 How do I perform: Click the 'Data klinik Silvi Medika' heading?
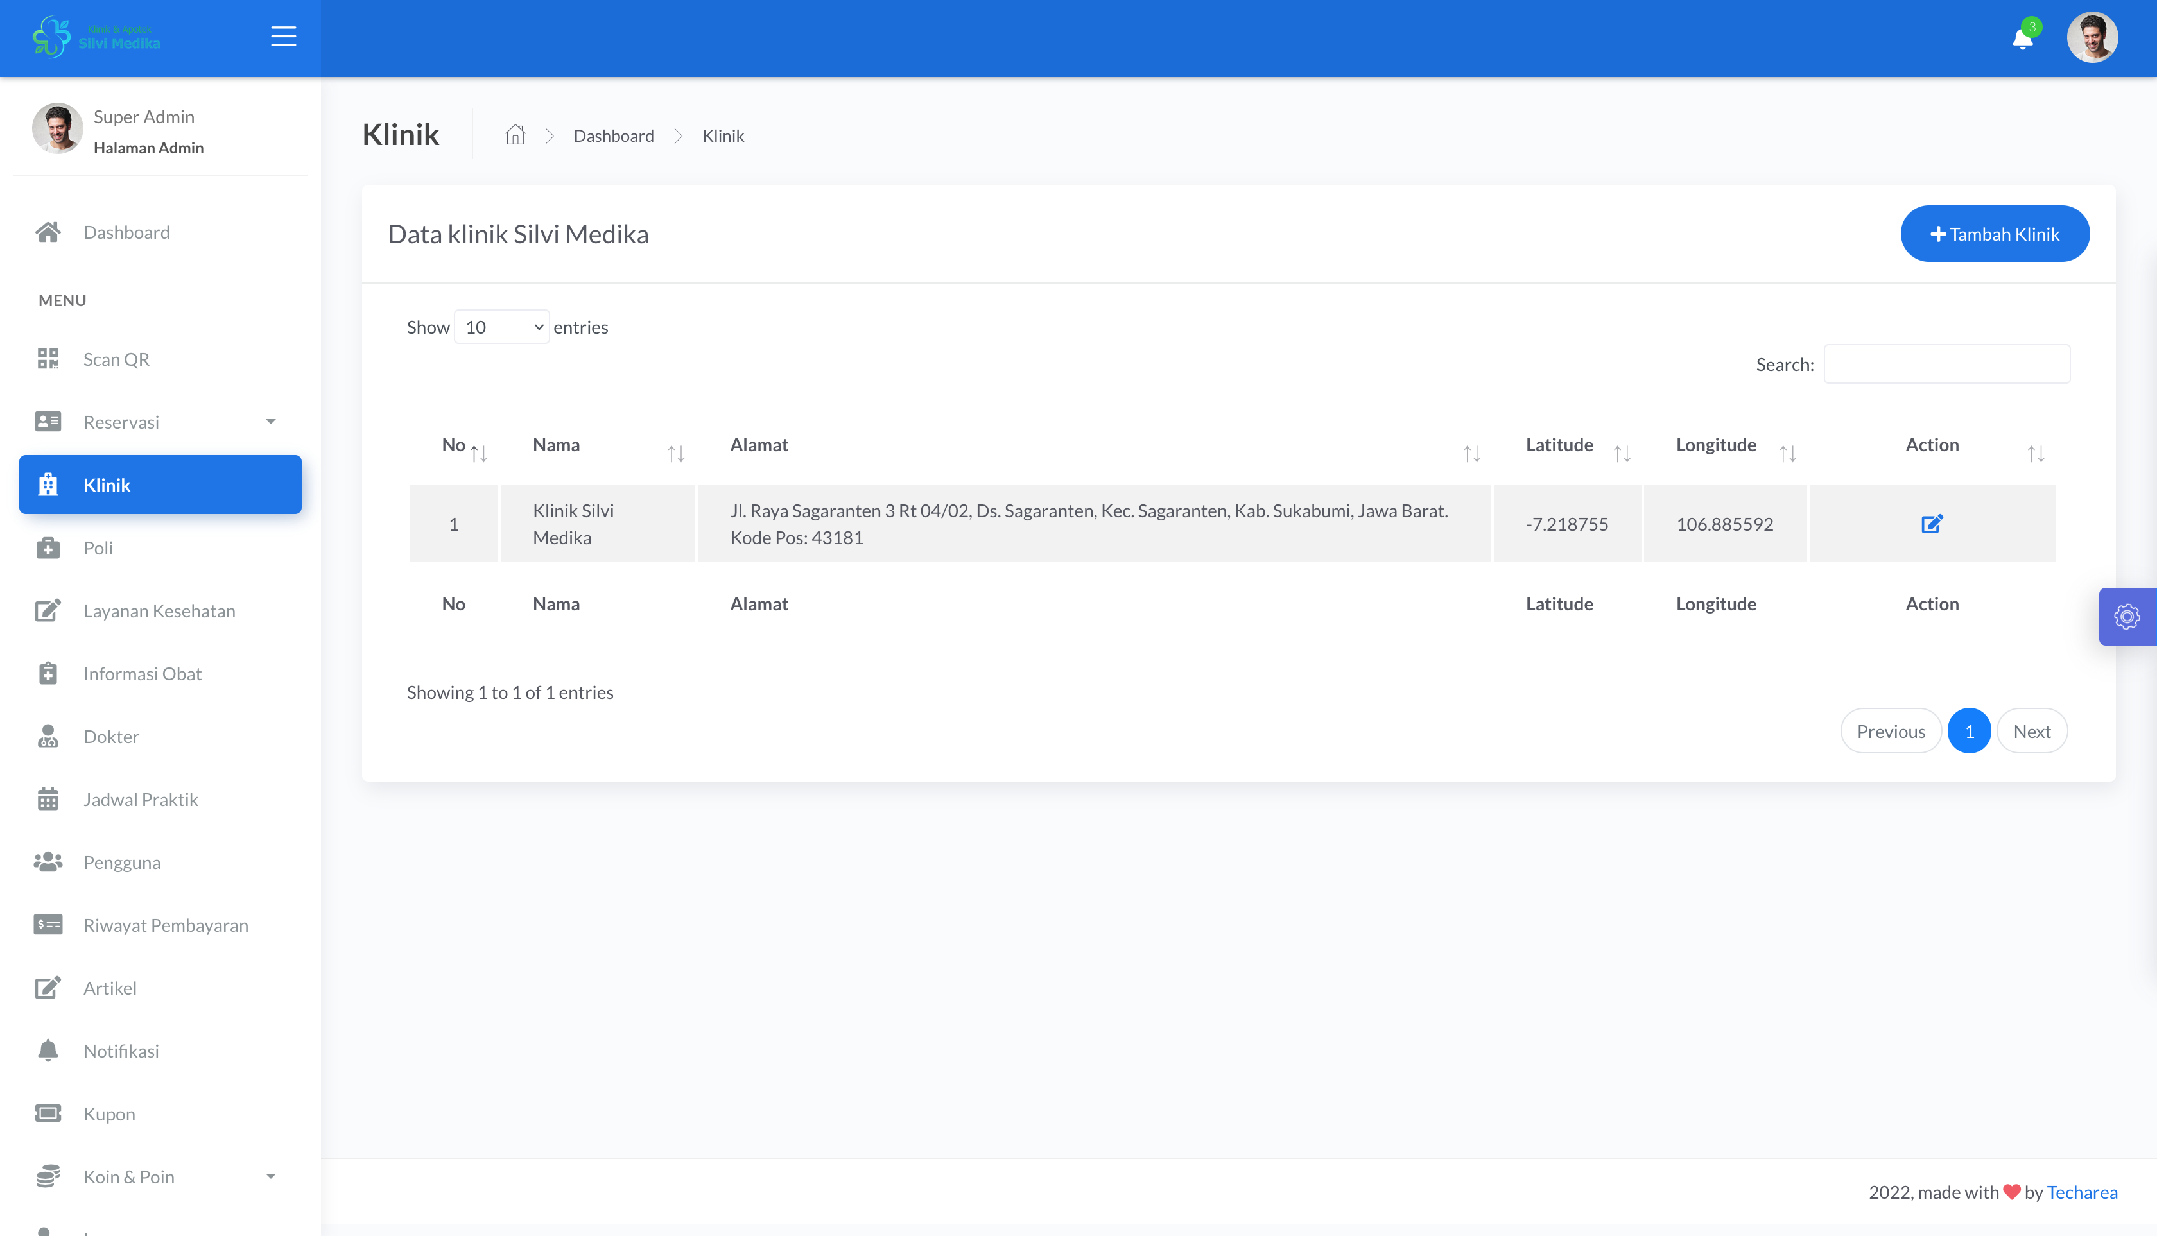(518, 234)
